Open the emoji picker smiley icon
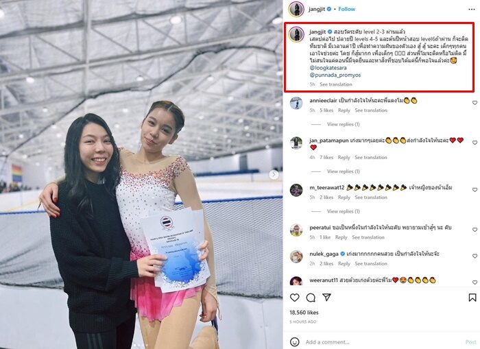480x349 pixels. pyautogui.click(x=294, y=341)
